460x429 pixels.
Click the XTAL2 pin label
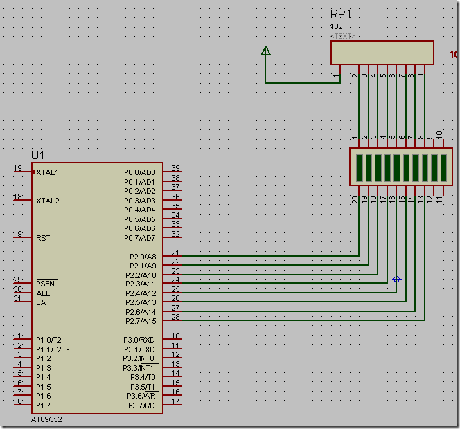tap(48, 200)
